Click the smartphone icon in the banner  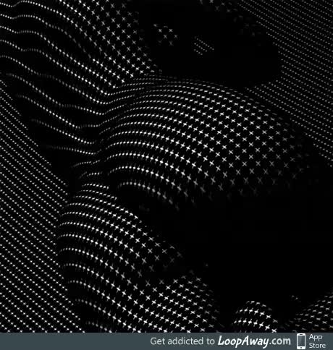300,341
